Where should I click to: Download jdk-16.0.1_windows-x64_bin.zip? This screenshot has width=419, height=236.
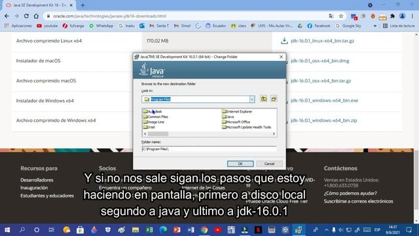(323, 121)
